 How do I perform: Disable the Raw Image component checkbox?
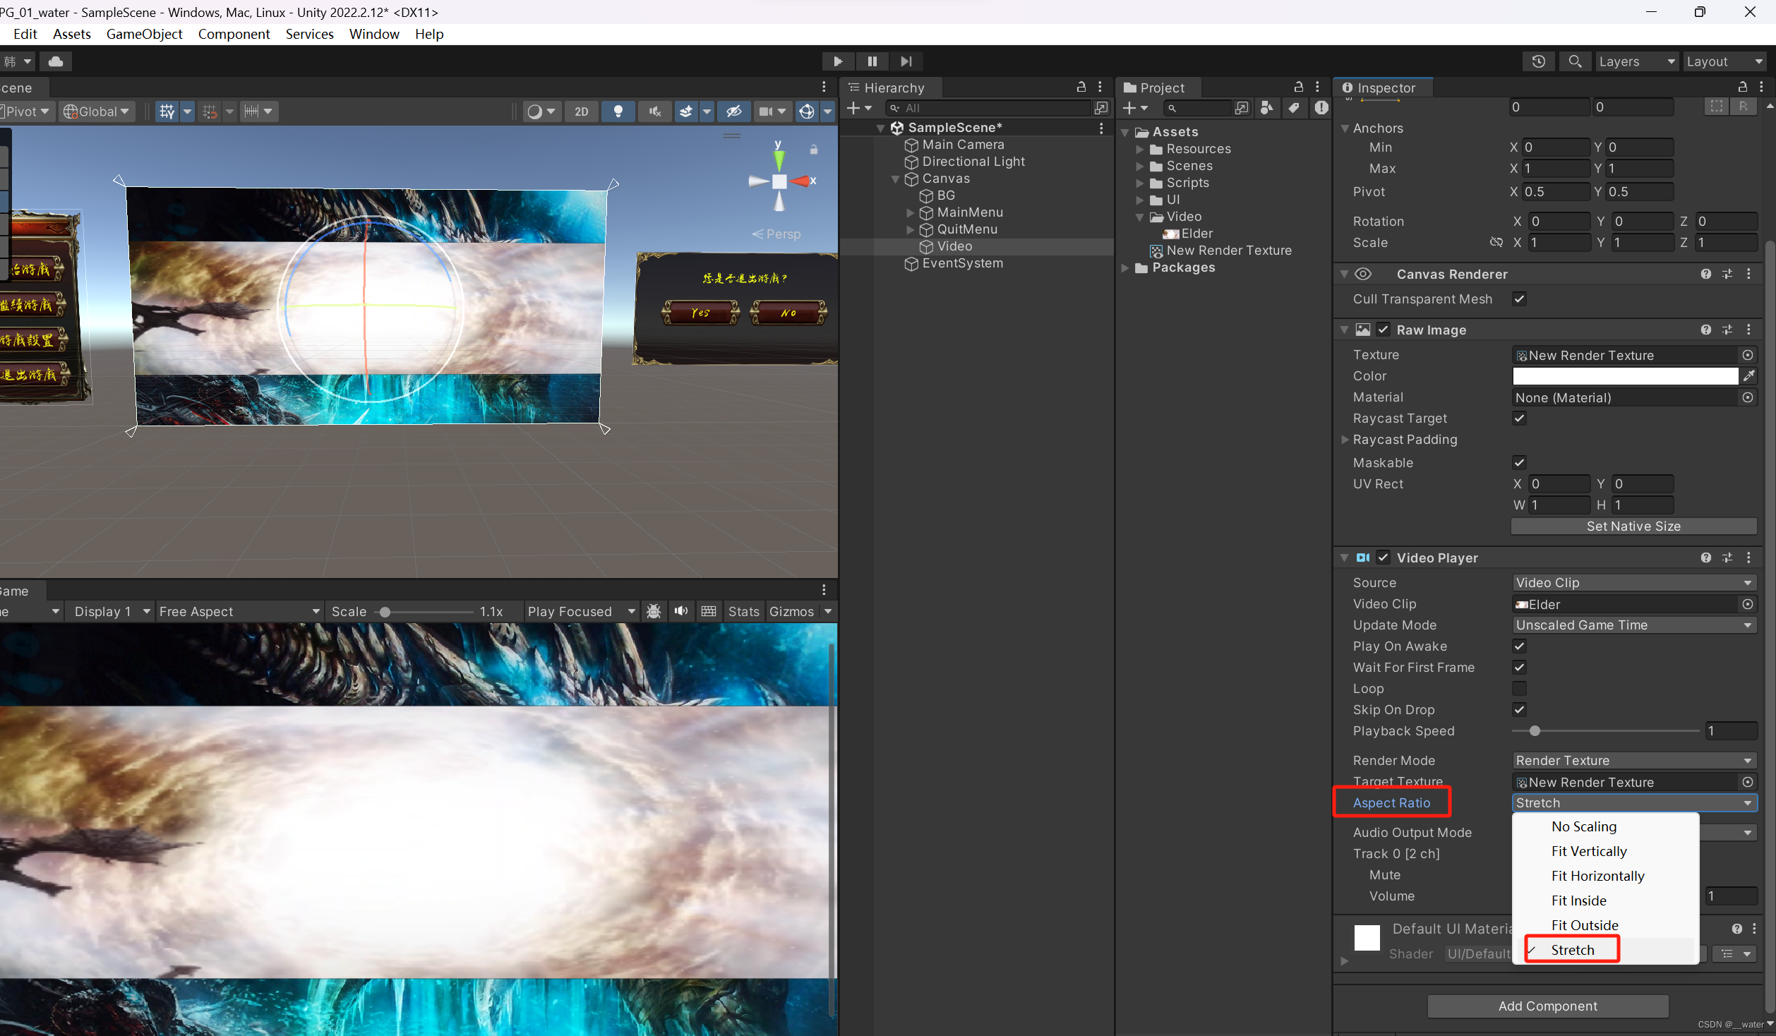click(1384, 330)
